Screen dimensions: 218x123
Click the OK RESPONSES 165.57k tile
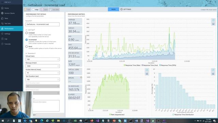[x=75, y=88]
